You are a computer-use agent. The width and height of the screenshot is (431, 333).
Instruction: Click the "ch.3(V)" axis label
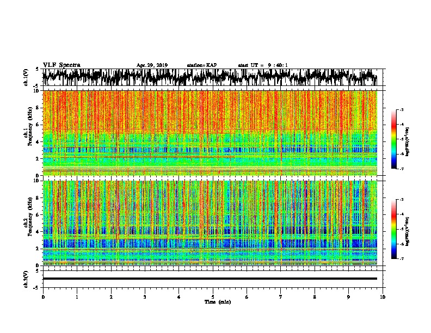pos(26,280)
